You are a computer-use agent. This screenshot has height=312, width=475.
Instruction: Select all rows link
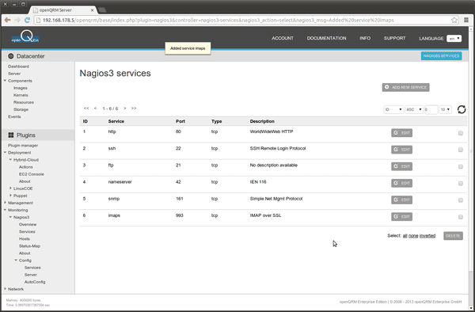tap(405, 236)
